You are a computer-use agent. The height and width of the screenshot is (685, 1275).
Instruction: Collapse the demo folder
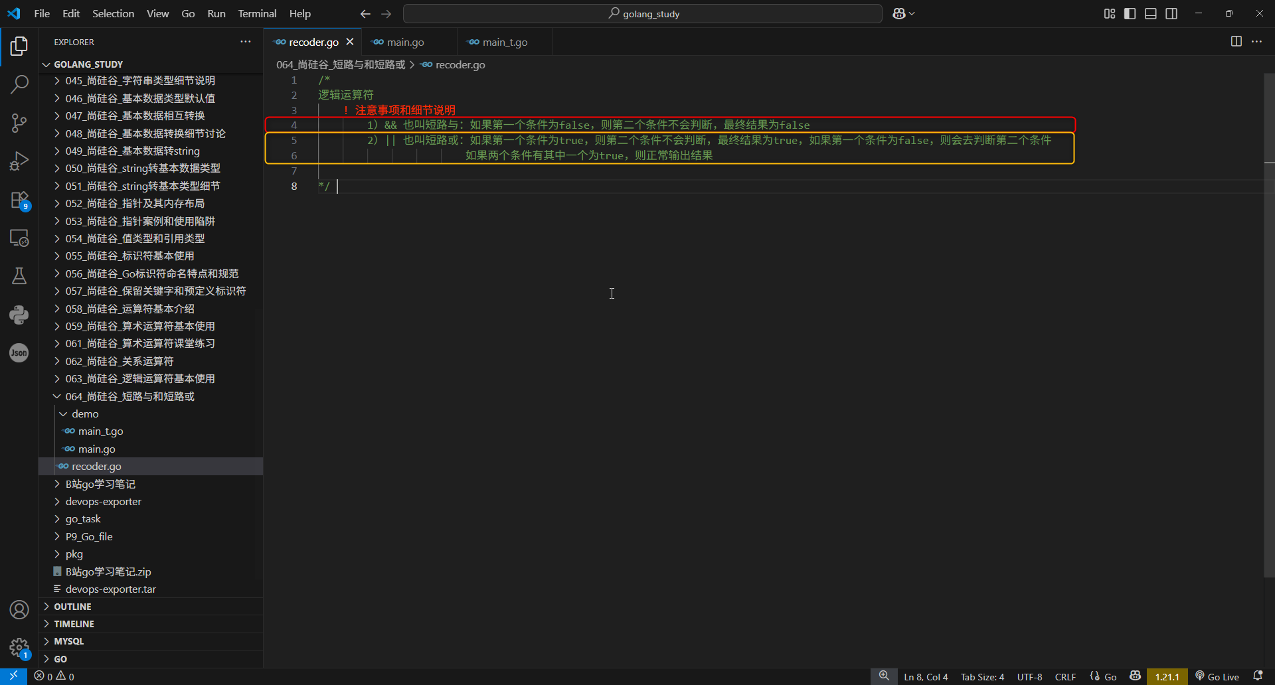(151, 414)
